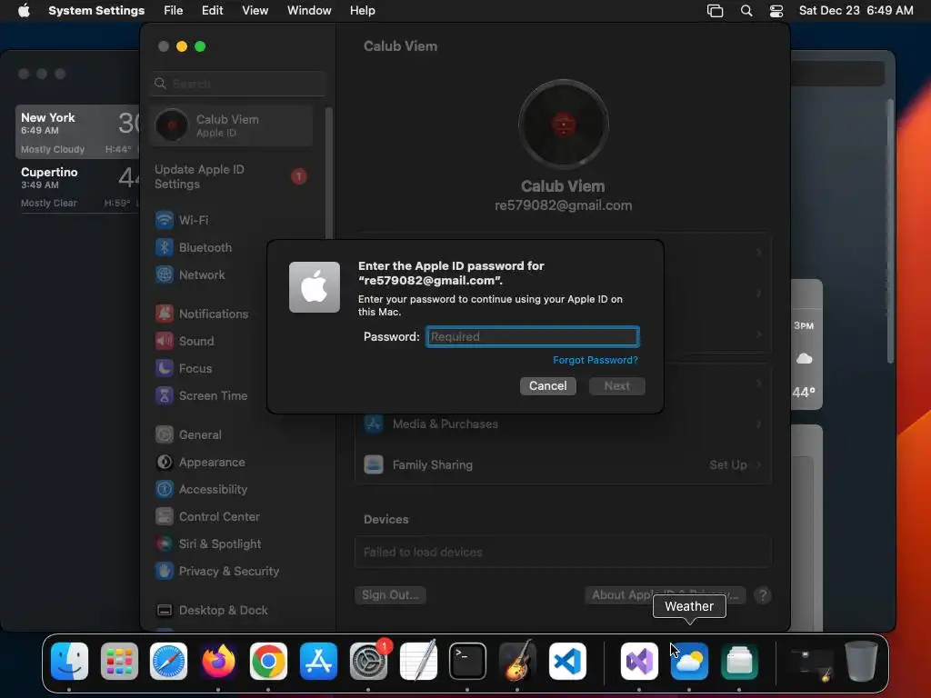Click Cancel in the password dialog
931x698 pixels.
click(547, 385)
